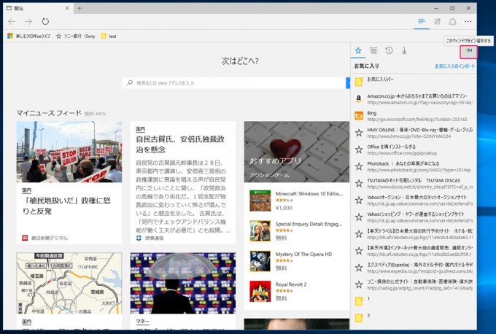Close the current tab with X
The width and height of the screenshot is (496, 334).
click(67, 8)
